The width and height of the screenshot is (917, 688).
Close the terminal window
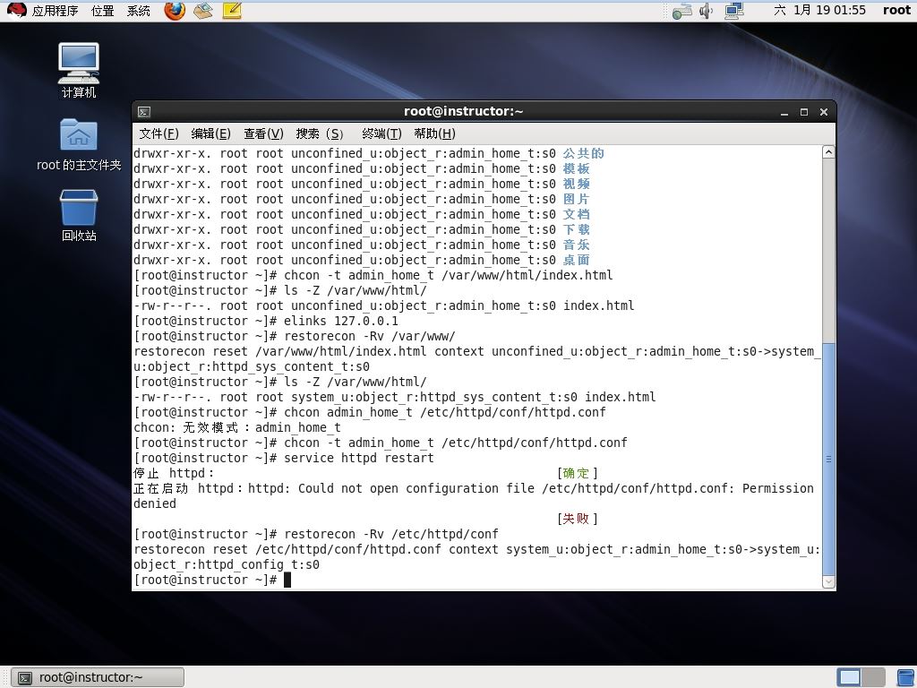(824, 112)
